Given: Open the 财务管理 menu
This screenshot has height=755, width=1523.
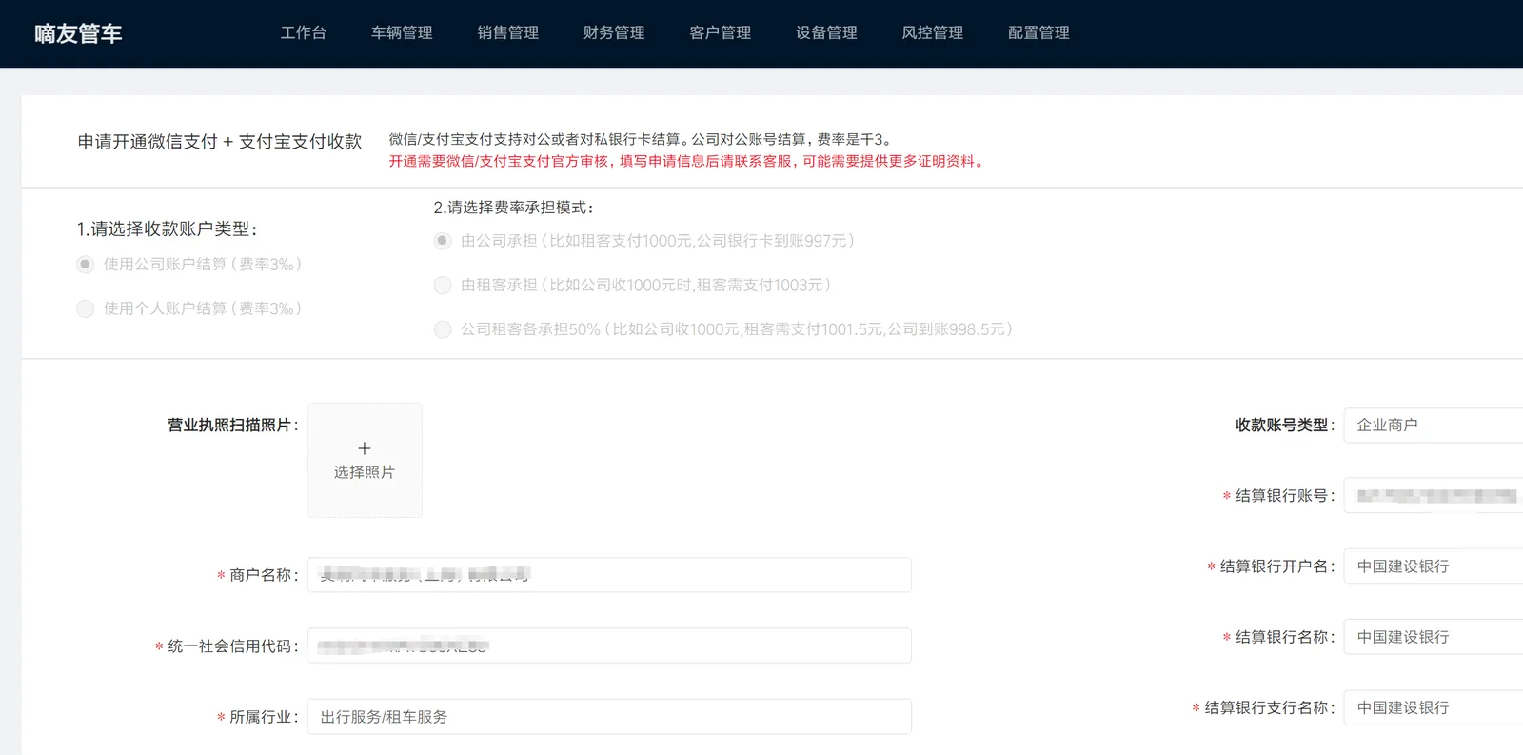Looking at the screenshot, I should 614,32.
